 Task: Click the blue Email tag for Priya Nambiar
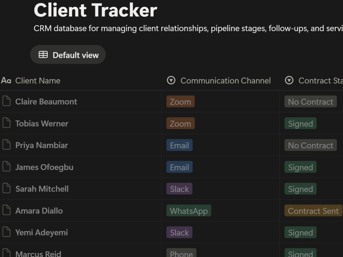click(180, 145)
